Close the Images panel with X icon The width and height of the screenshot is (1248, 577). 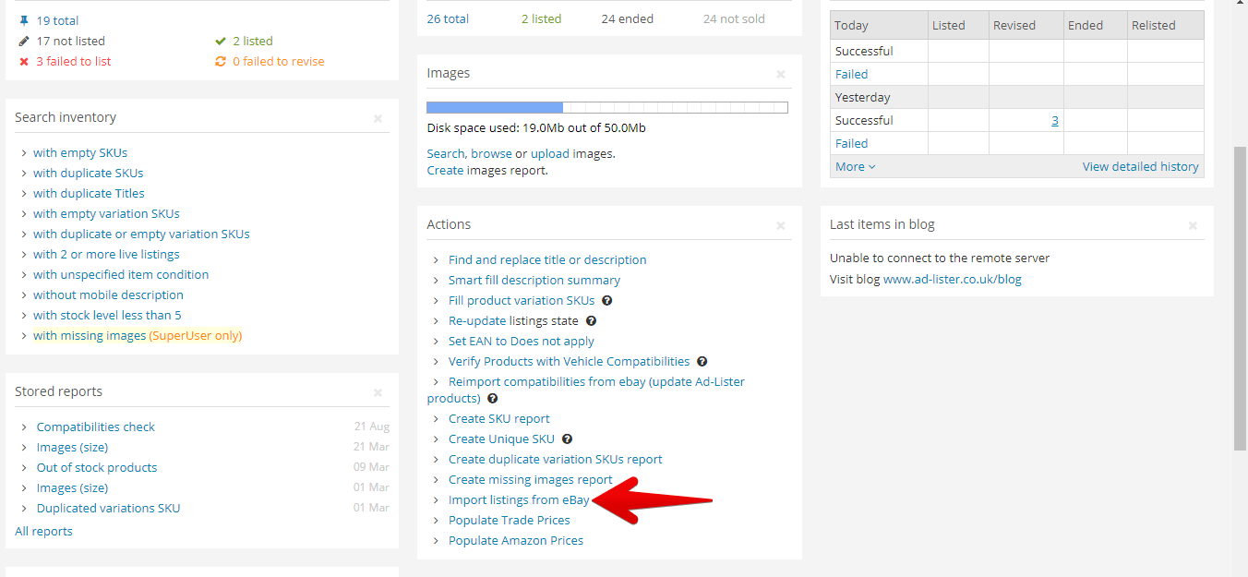780,74
